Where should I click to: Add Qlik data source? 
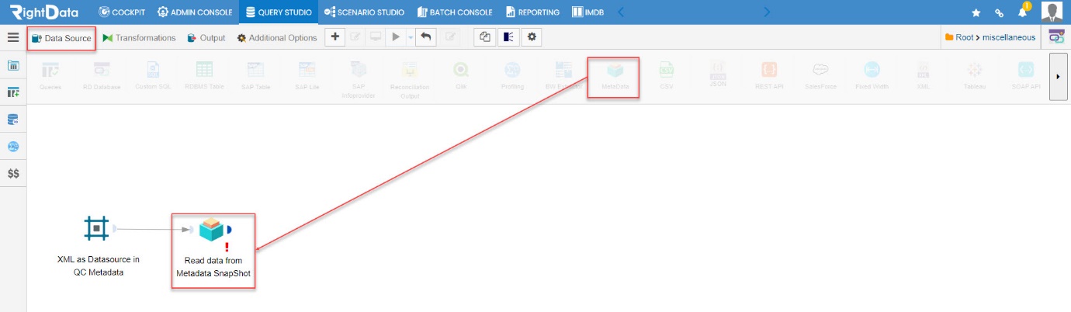pos(461,76)
